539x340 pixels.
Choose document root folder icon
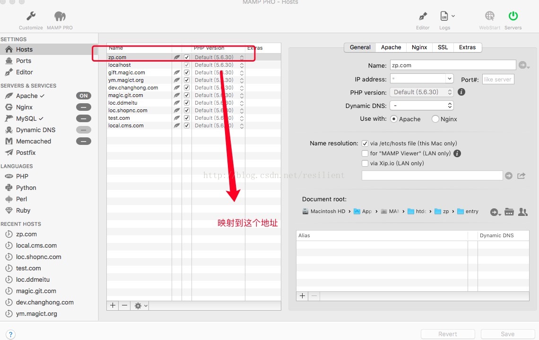point(509,212)
